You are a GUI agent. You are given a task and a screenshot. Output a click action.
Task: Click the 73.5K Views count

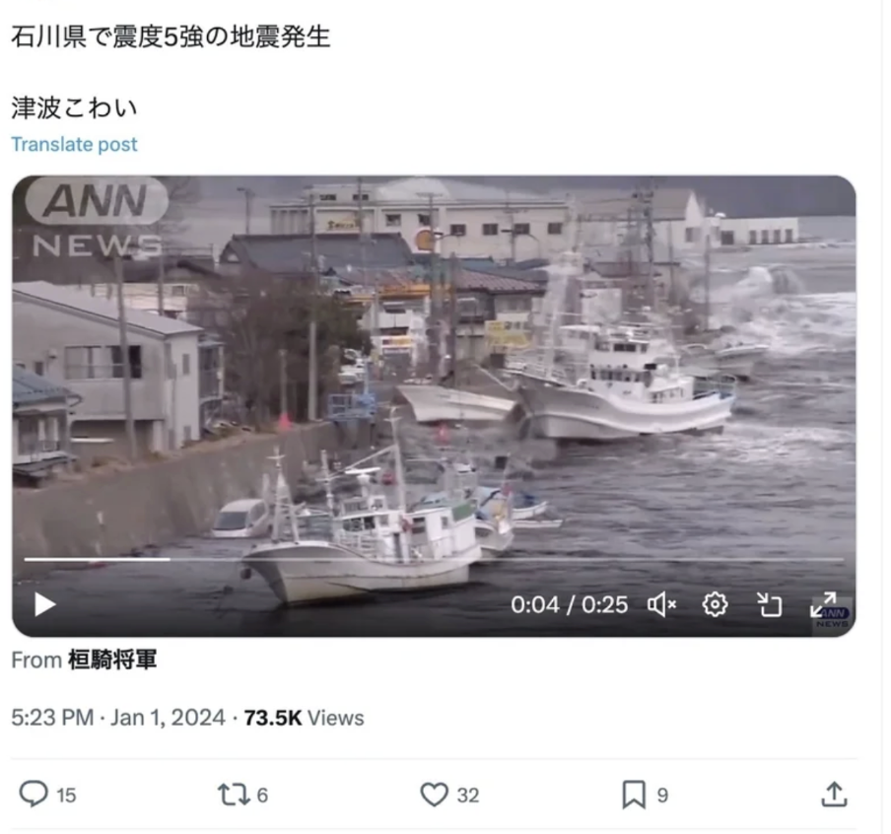[x=304, y=718]
